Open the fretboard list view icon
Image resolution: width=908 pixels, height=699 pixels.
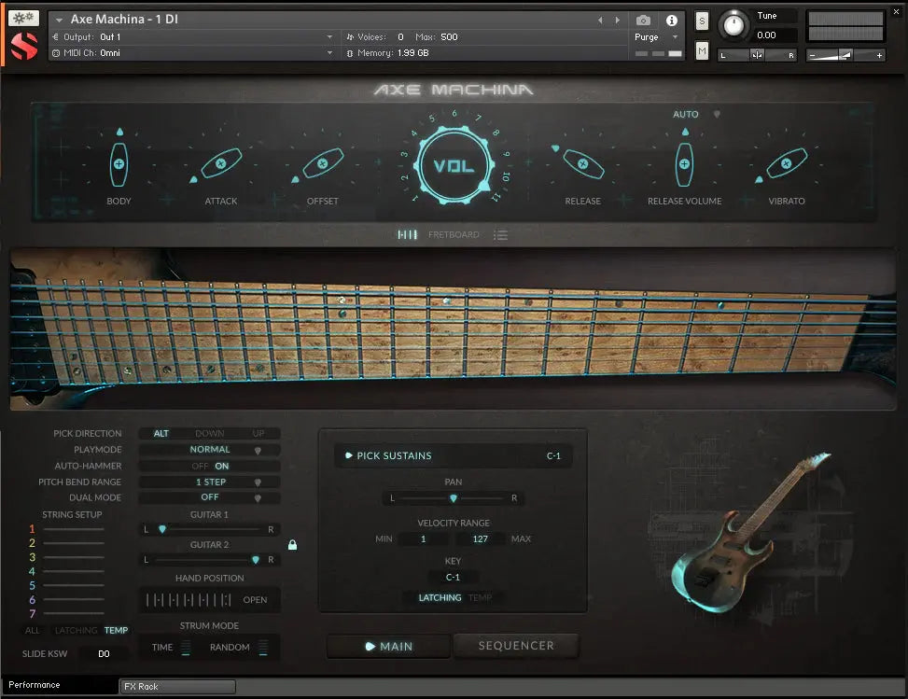click(500, 234)
